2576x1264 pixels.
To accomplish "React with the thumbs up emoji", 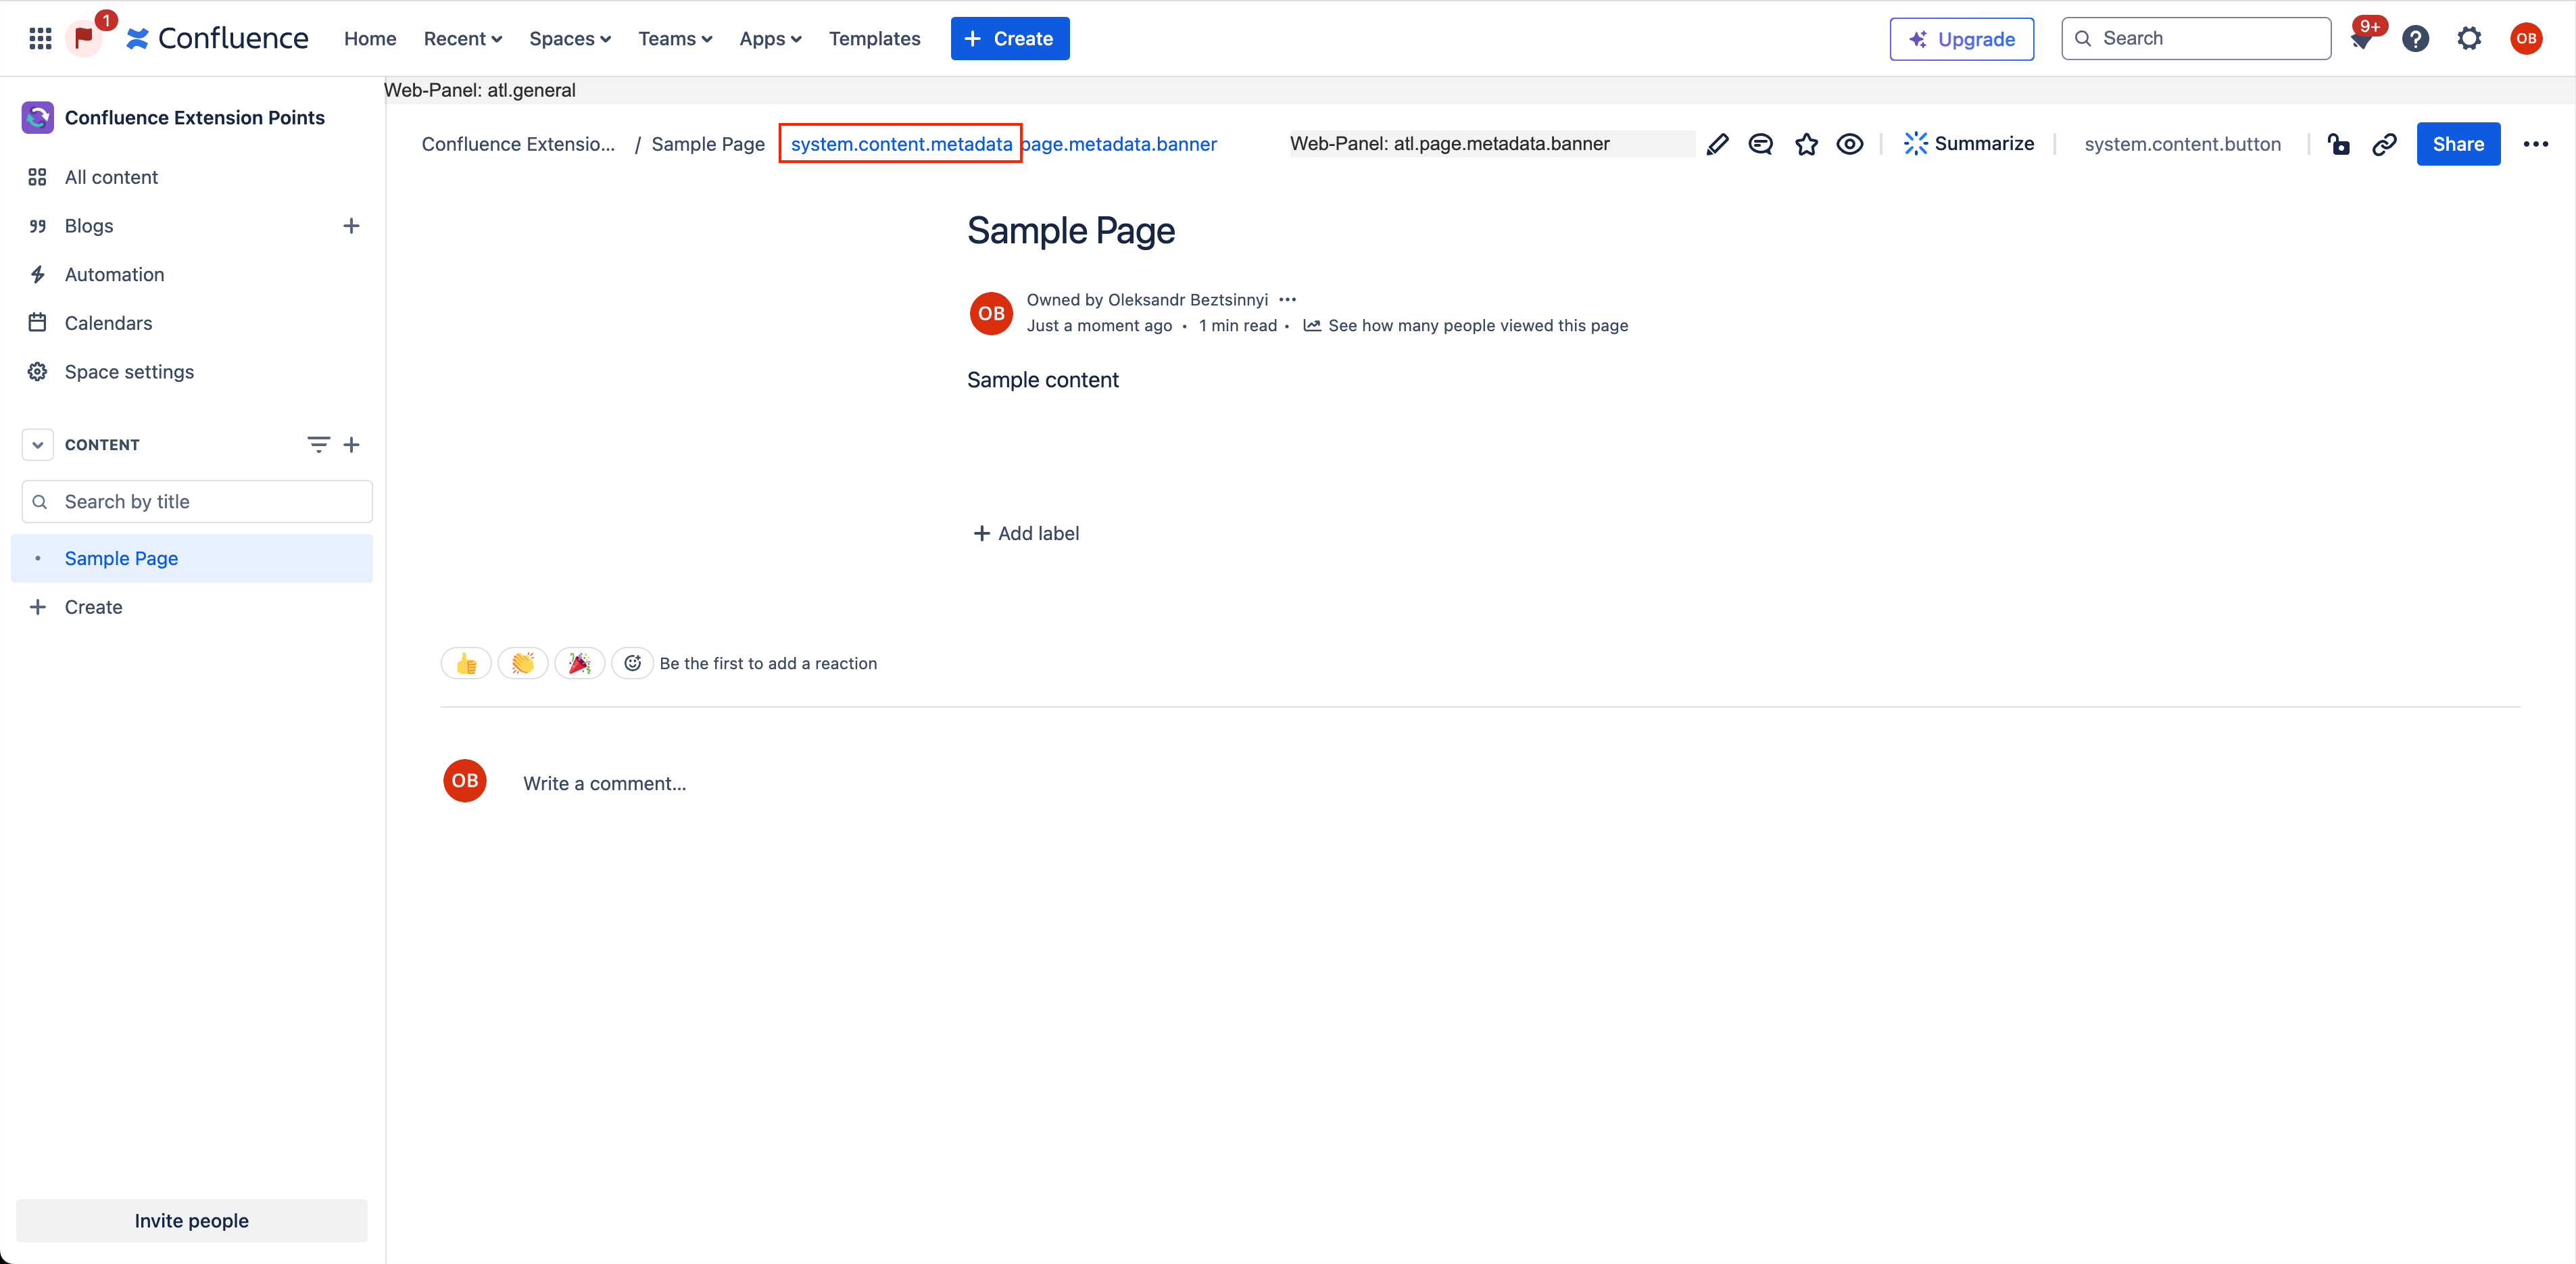I will click(x=466, y=663).
